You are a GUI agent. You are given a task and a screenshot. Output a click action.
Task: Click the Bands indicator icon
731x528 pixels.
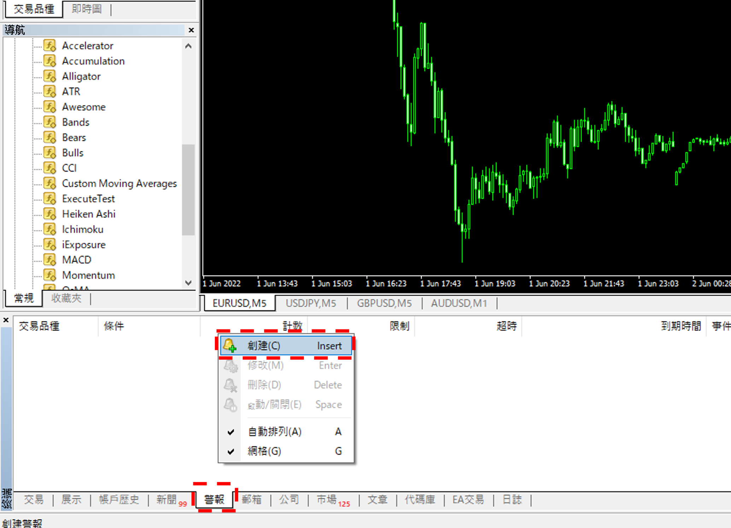pos(50,122)
